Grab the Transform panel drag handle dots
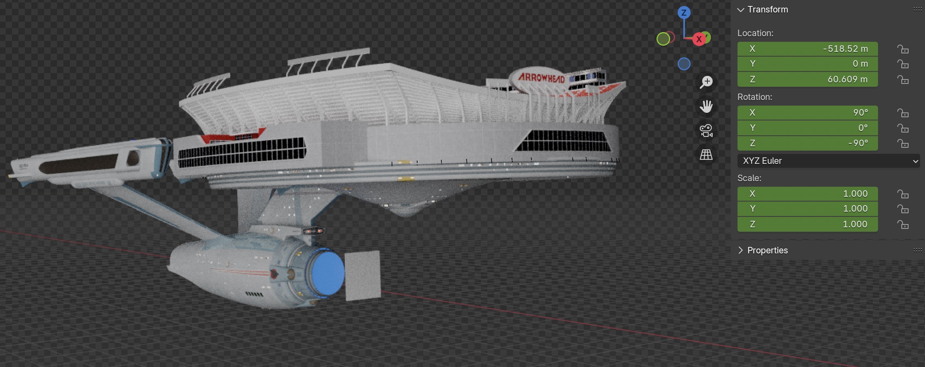This screenshot has width=925, height=367. (917, 9)
